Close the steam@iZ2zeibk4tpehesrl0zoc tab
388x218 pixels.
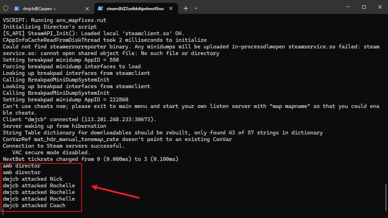click(x=171, y=8)
